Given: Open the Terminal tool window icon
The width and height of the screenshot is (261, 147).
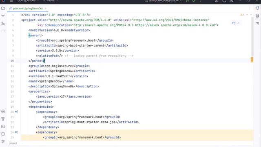Looking at the screenshot, I should tap(3, 127).
